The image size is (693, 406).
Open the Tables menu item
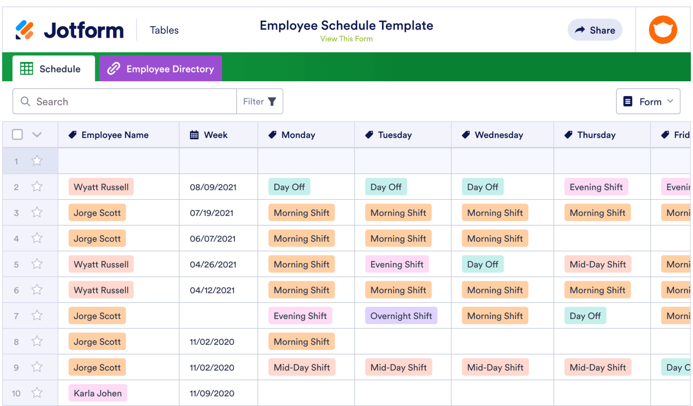[164, 30]
